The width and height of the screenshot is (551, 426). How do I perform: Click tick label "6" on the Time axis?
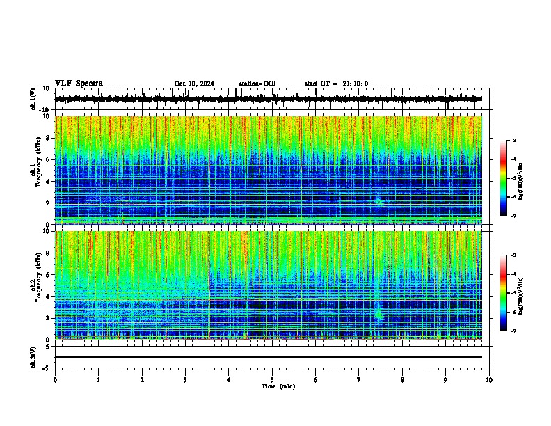coord(316,380)
